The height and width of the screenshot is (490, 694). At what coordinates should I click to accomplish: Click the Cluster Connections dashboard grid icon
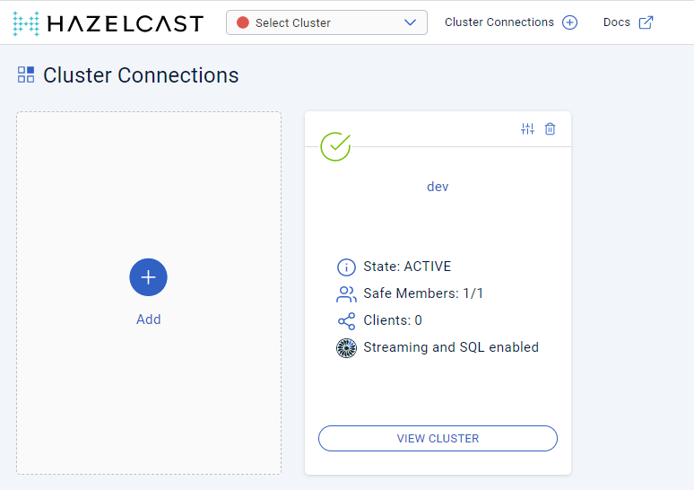coord(26,74)
